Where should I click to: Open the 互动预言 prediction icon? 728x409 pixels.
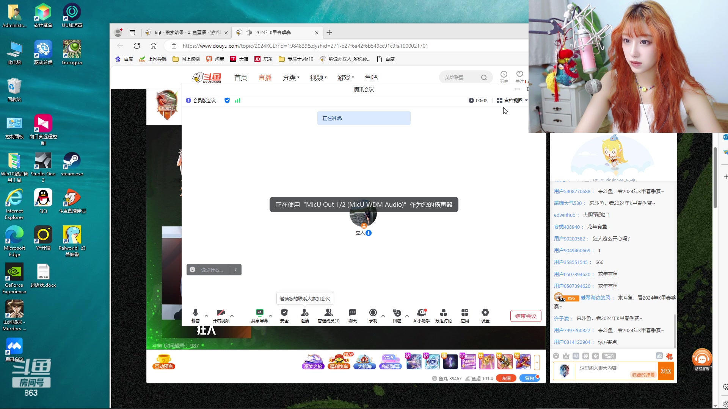coord(164,362)
